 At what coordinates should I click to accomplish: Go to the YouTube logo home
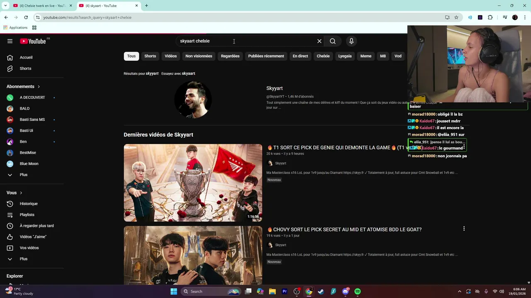(x=33, y=41)
